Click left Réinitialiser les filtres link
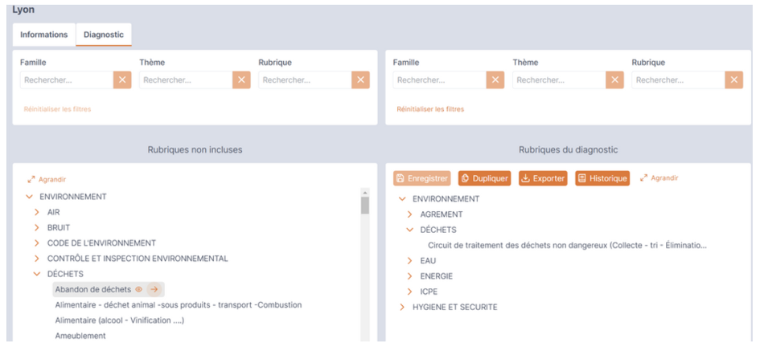760x359 pixels. (55, 109)
